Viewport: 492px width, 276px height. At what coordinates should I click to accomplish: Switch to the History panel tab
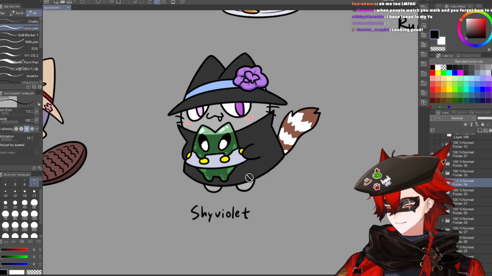coord(461,112)
